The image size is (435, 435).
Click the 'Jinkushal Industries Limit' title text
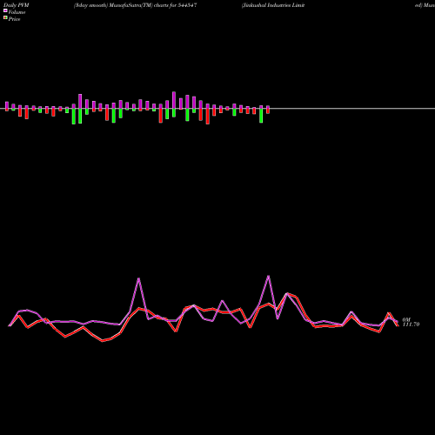273,5
